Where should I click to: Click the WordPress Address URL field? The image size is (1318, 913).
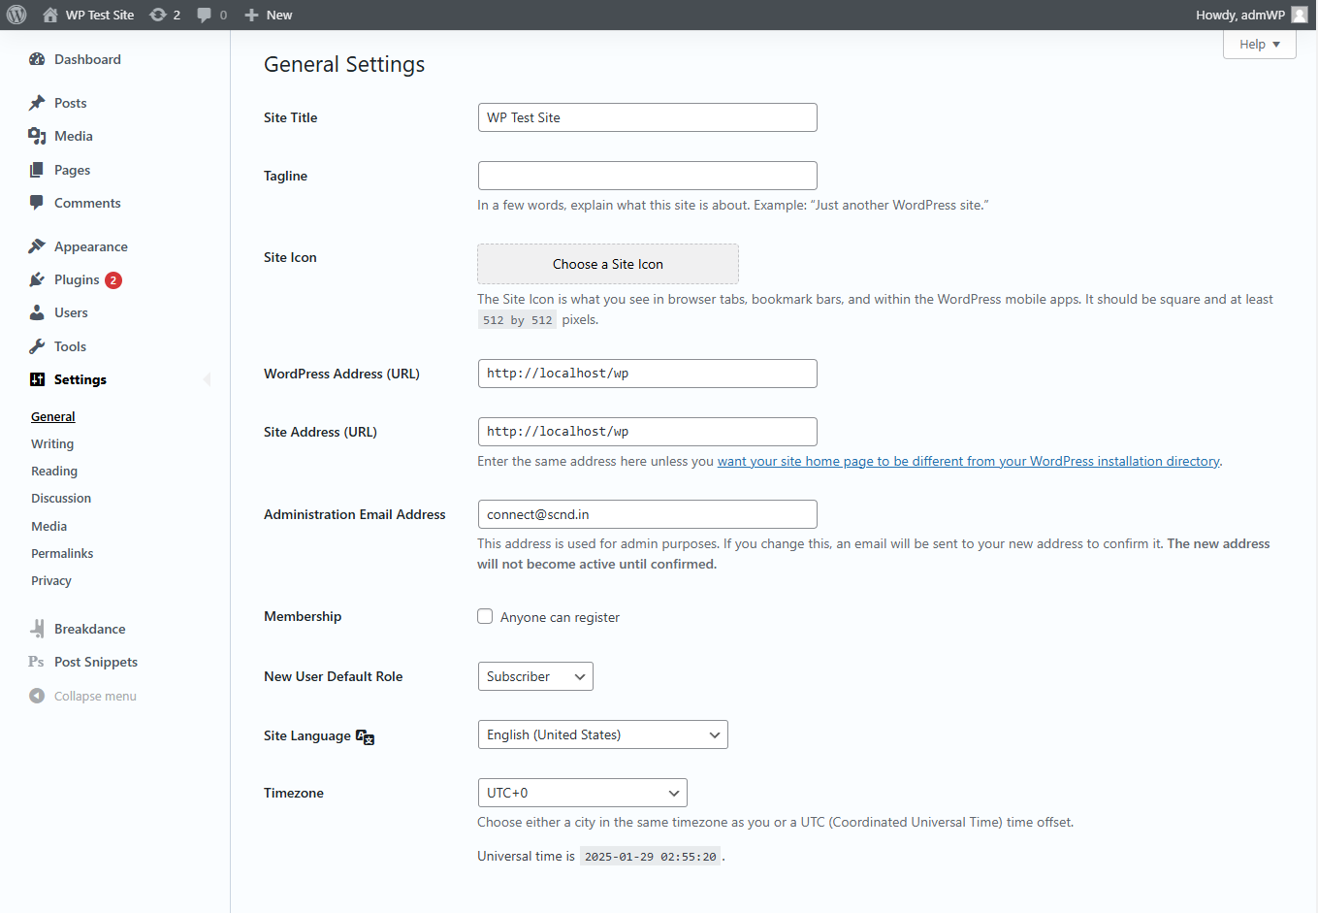(648, 374)
